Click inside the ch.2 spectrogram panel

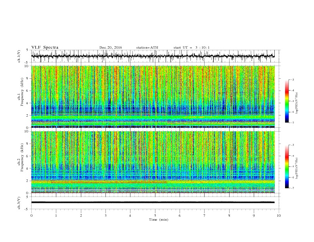(153, 162)
